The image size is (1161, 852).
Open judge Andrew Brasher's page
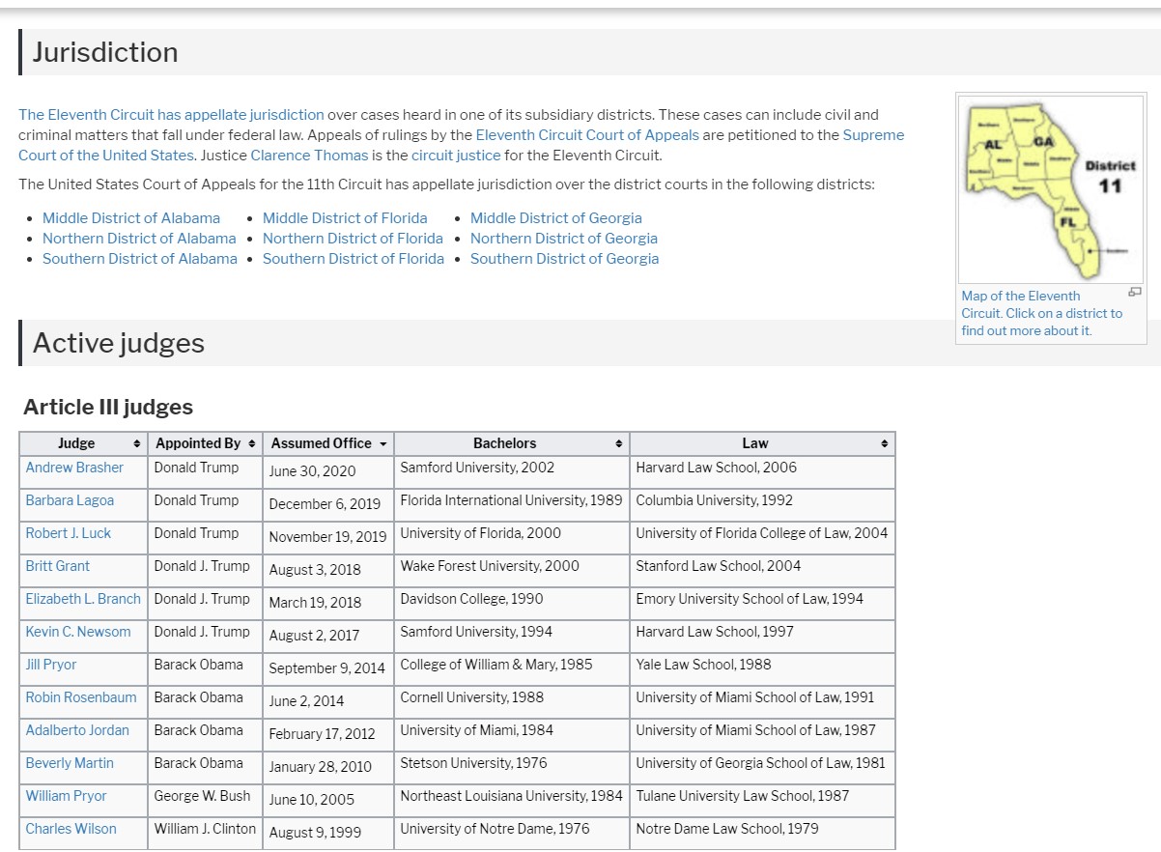(x=74, y=468)
